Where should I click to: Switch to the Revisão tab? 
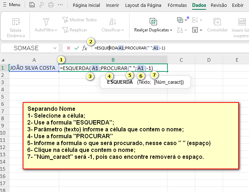coord(219,5)
